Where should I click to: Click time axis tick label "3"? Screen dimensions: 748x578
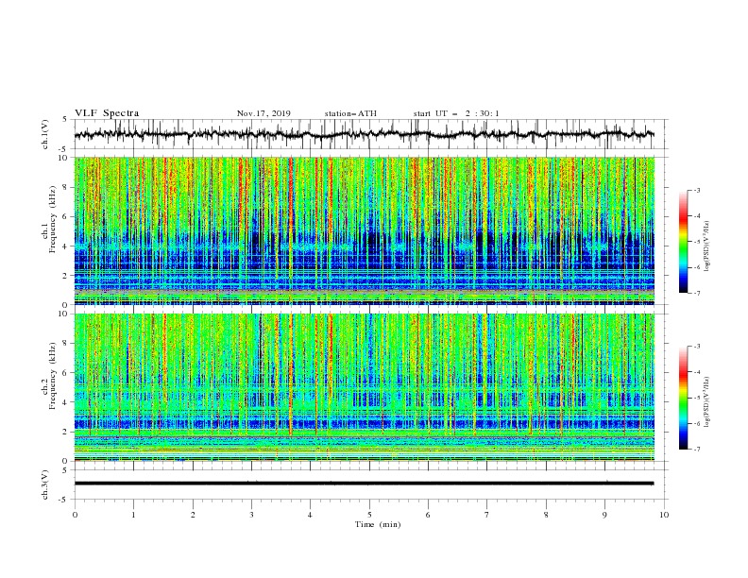point(251,515)
